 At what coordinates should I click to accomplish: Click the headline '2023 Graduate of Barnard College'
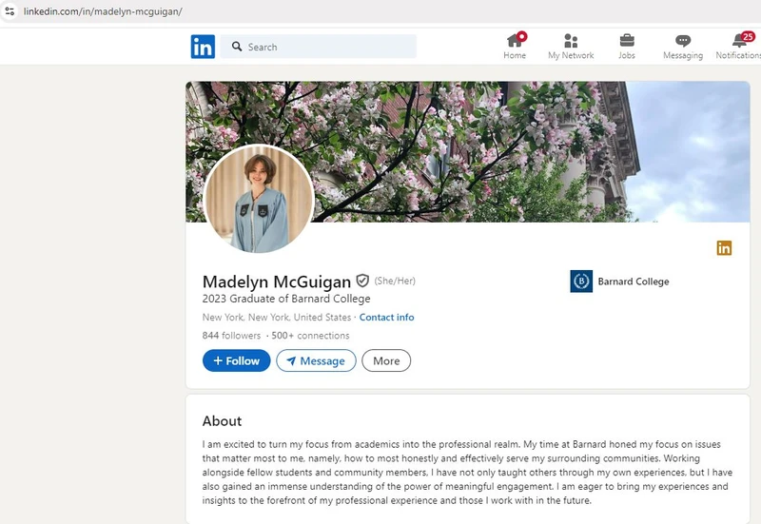286,299
